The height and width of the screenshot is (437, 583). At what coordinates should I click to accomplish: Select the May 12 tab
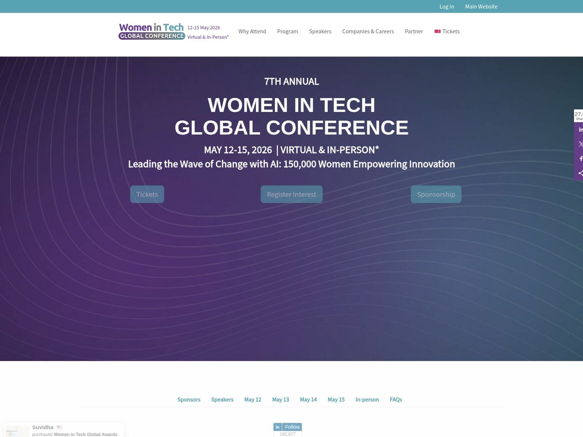click(x=253, y=399)
